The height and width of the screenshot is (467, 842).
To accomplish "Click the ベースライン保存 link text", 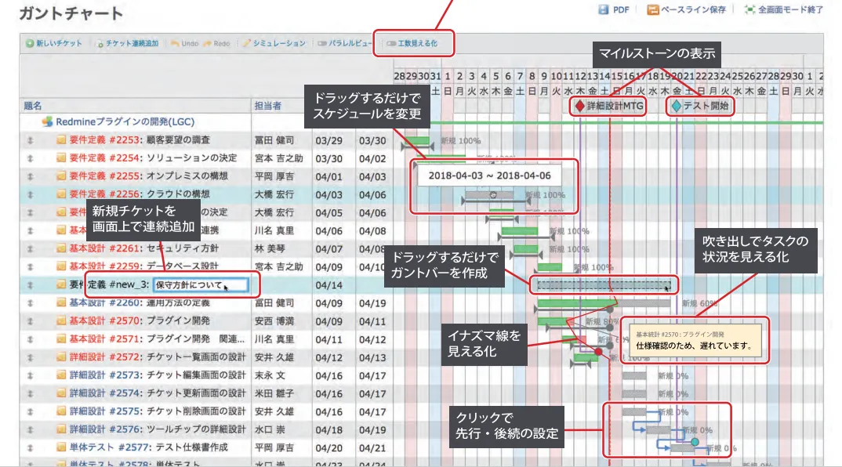I will point(693,9).
